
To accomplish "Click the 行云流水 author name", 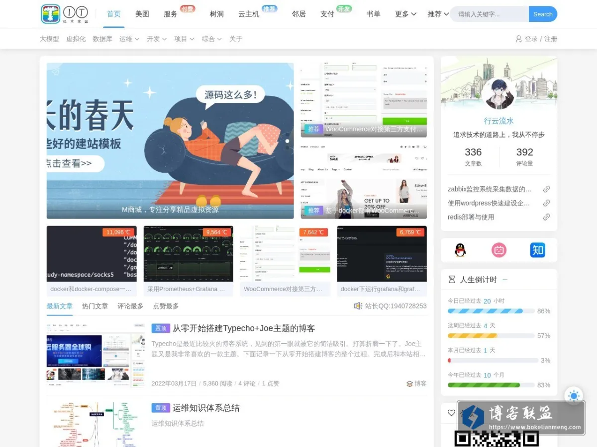I will coord(499,121).
